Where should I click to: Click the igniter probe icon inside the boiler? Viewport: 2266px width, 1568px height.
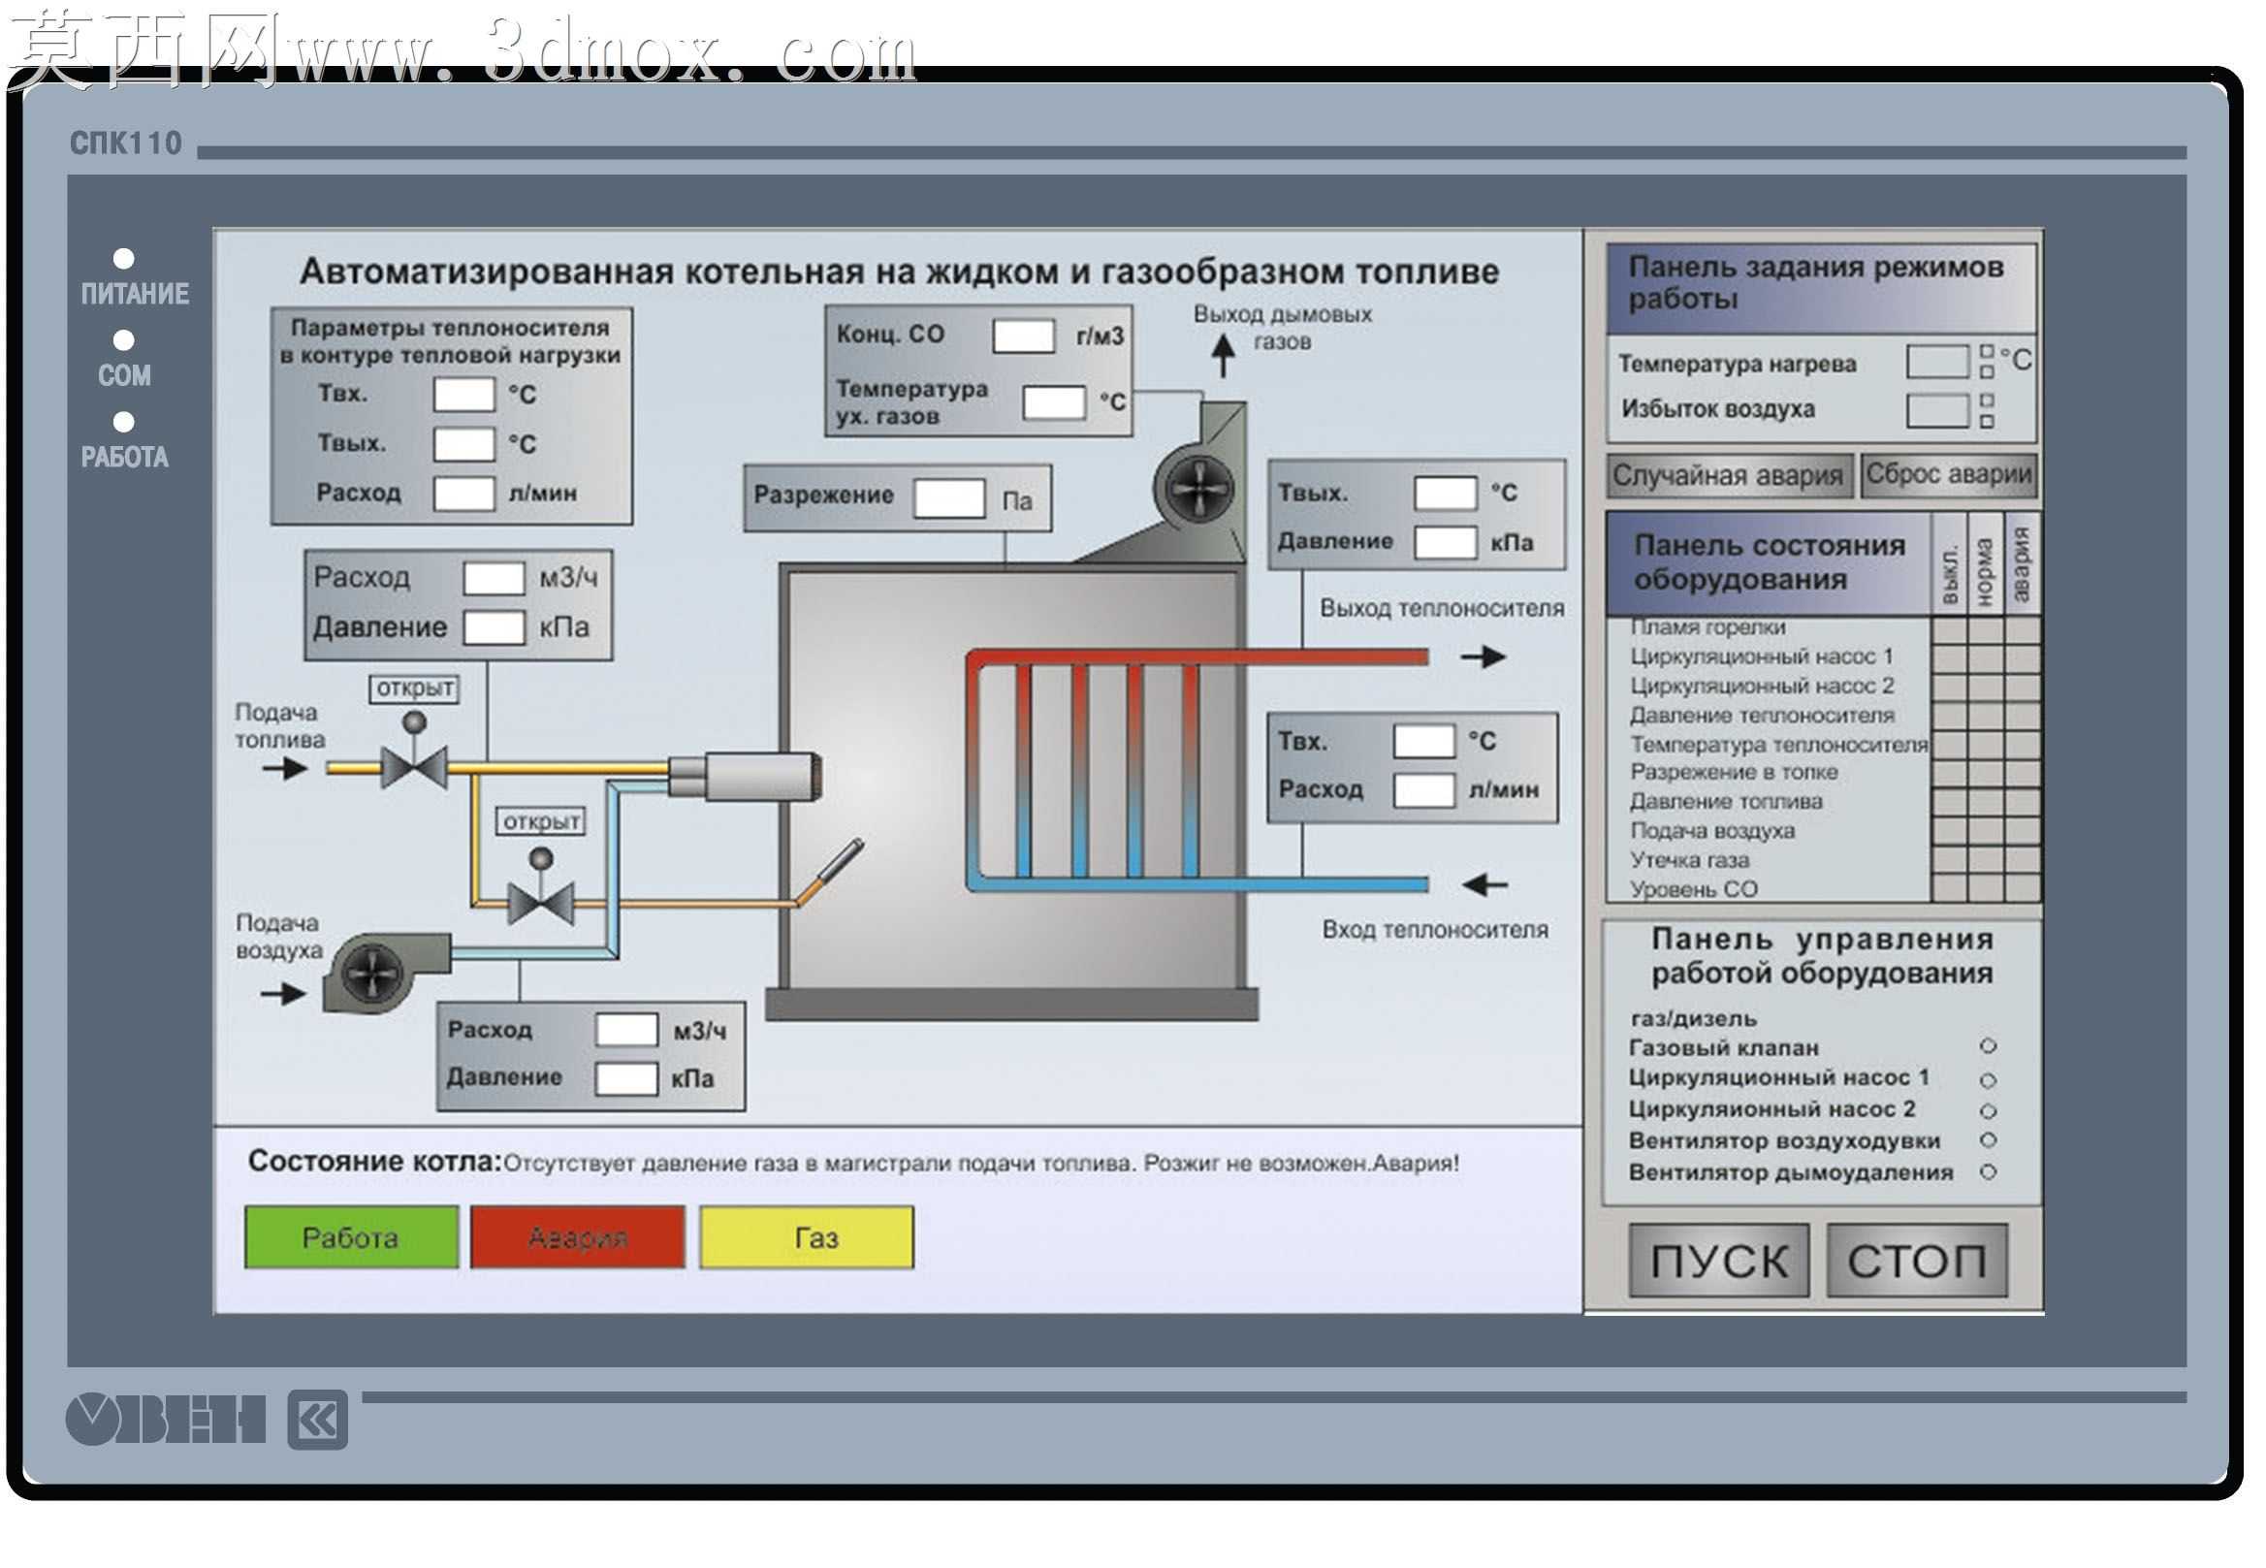pos(831,872)
